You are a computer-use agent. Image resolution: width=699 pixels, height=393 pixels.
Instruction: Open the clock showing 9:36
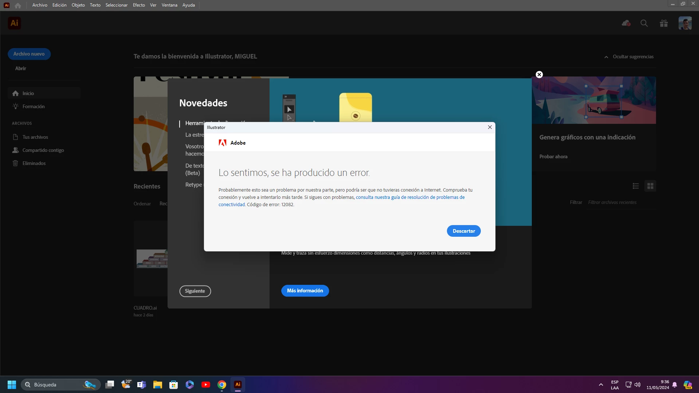pos(657,385)
